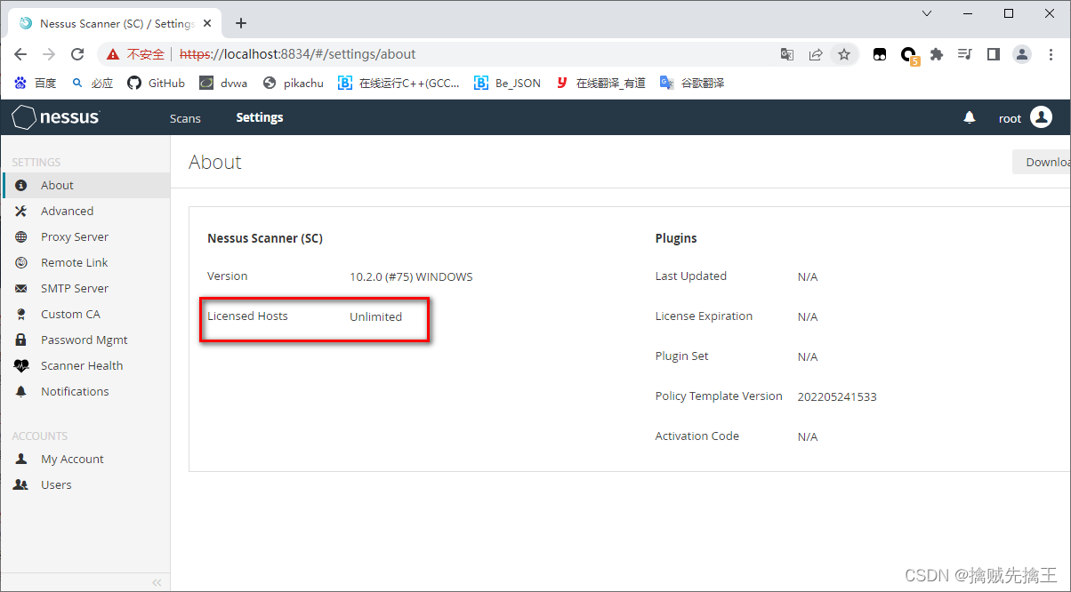Image resolution: width=1071 pixels, height=592 pixels.
Task: Open the tab search chevron
Action: [x=927, y=13]
